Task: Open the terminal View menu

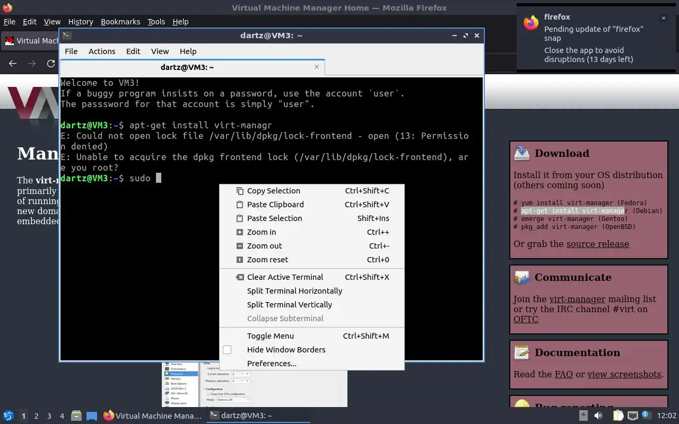Action: pyautogui.click(x=160, y=51)
